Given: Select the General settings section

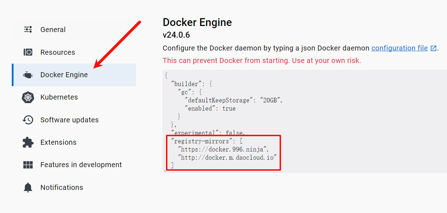Looking at the screenshot, I should coord(53,30).
